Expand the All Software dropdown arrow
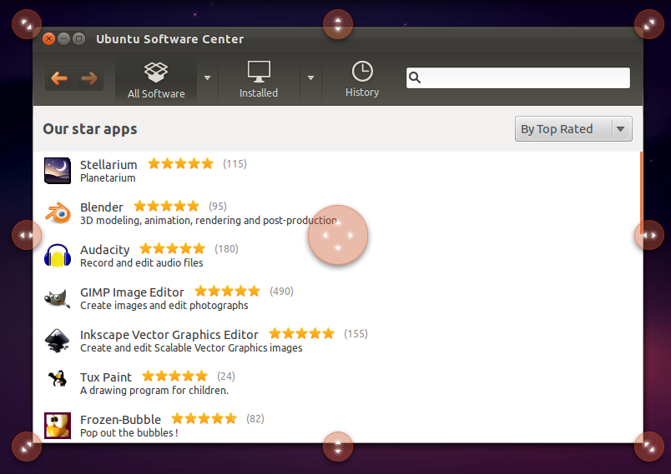671x474 pixels. pyautogui.click(x=208, y=78)
